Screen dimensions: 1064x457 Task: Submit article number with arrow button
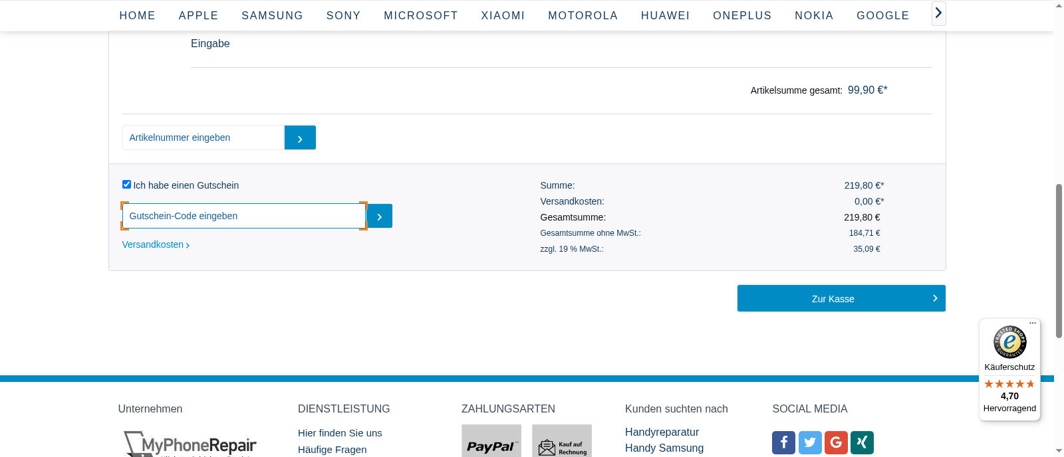click(300, 137)
